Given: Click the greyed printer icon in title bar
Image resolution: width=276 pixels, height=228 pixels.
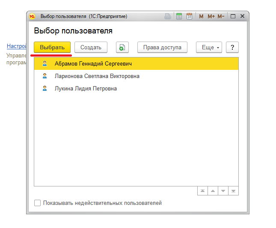Looking at the screenshot, I should pos(168,16).
